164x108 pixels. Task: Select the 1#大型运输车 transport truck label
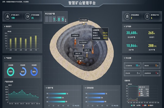(x=83, y=42)
